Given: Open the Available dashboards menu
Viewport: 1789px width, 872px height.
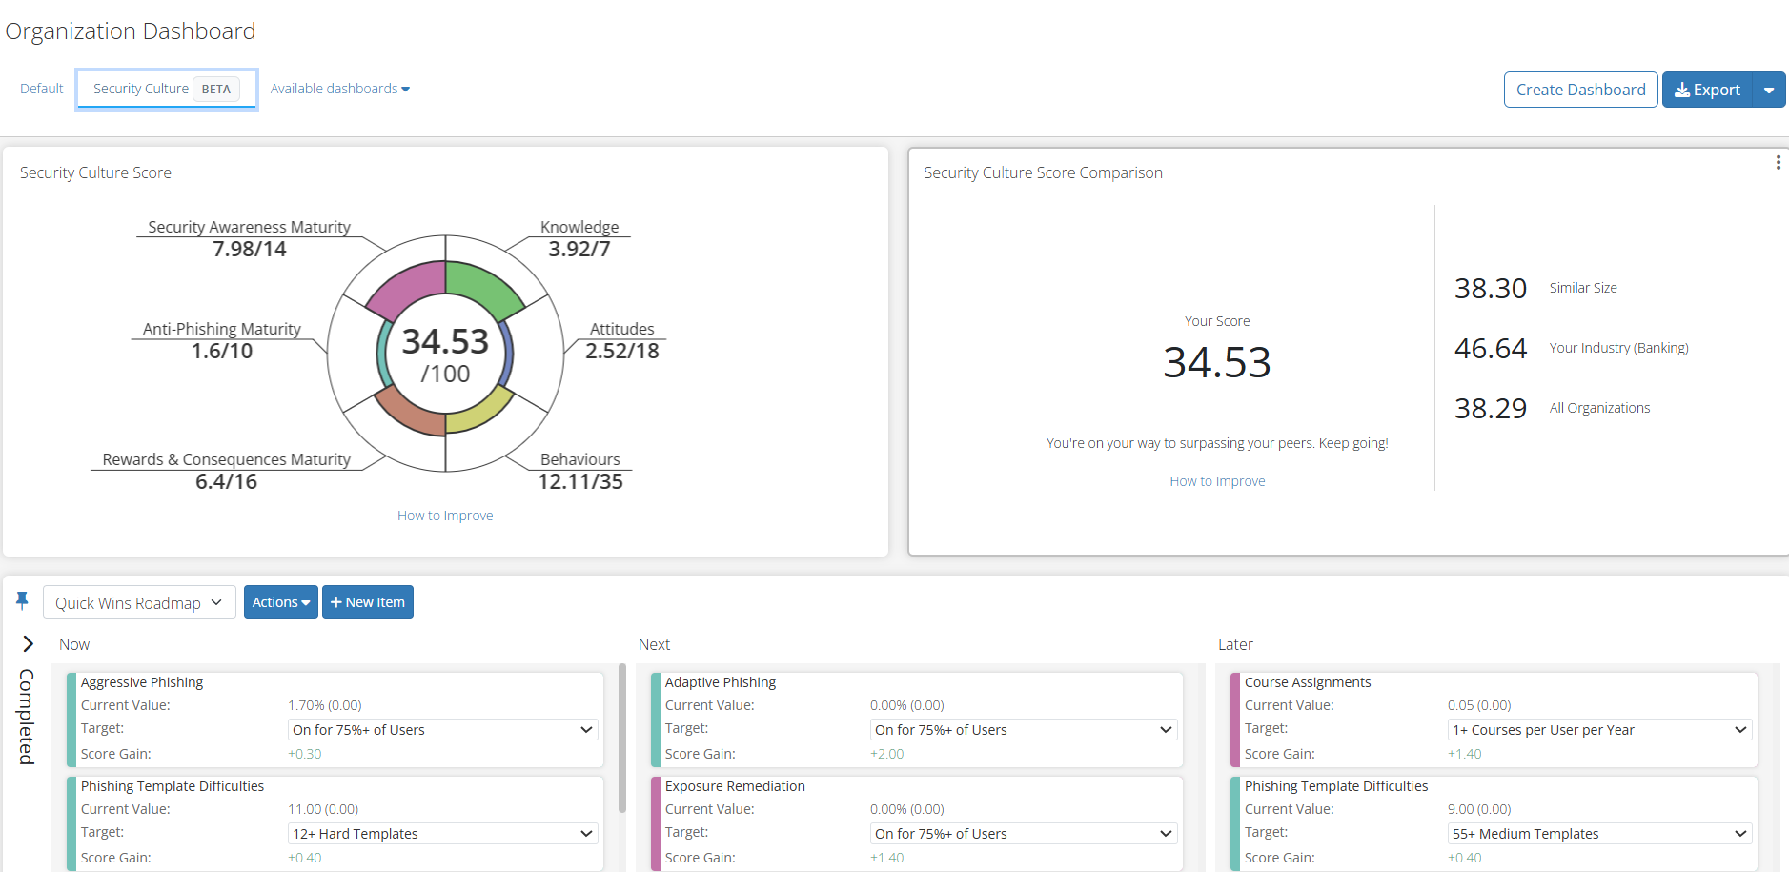Looking at the screenshot, I should 339,89.
